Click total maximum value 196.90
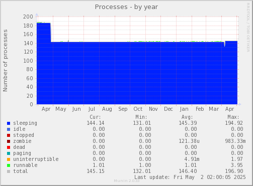253x186 pixels. click(x=234, y=171)
